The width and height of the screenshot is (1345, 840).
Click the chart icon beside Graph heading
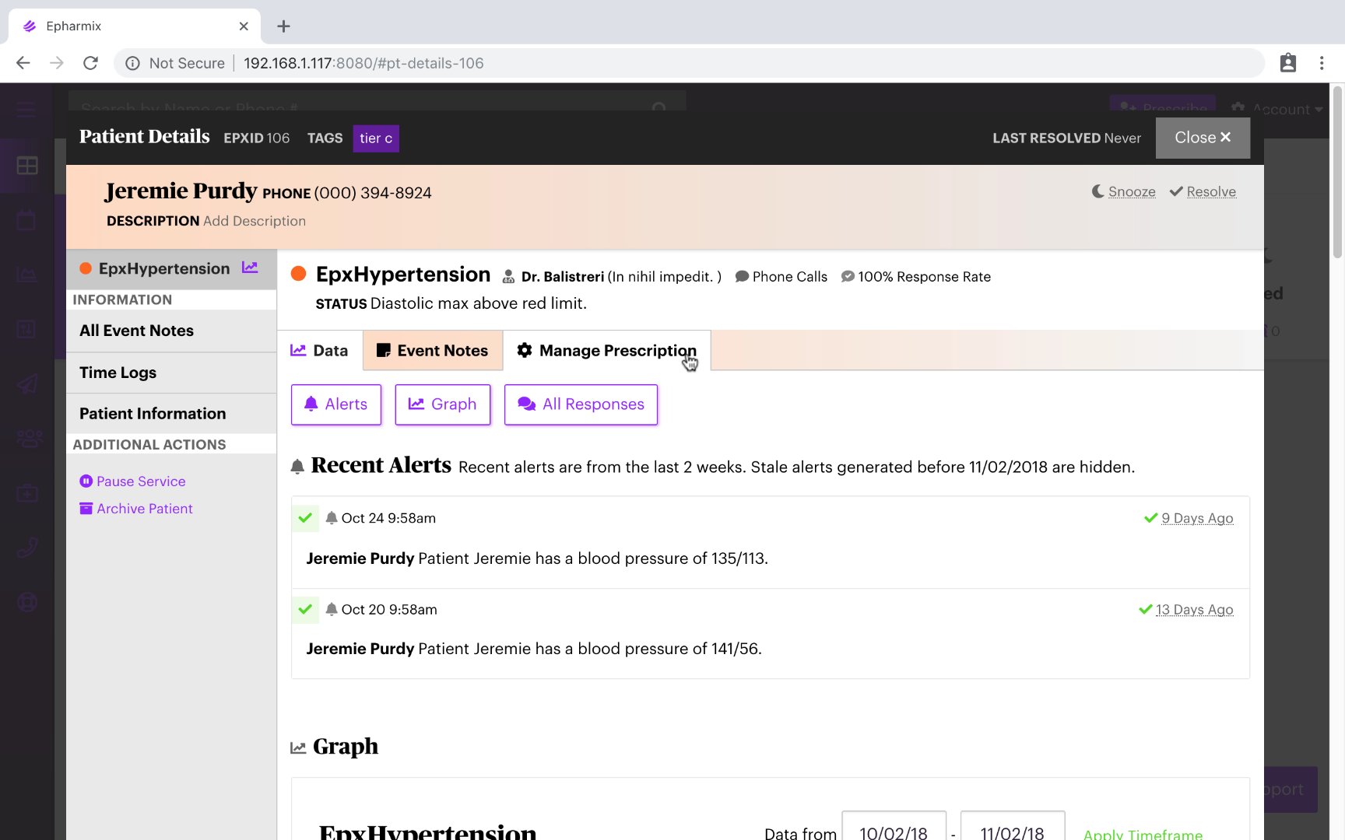(x=298, y=747)
